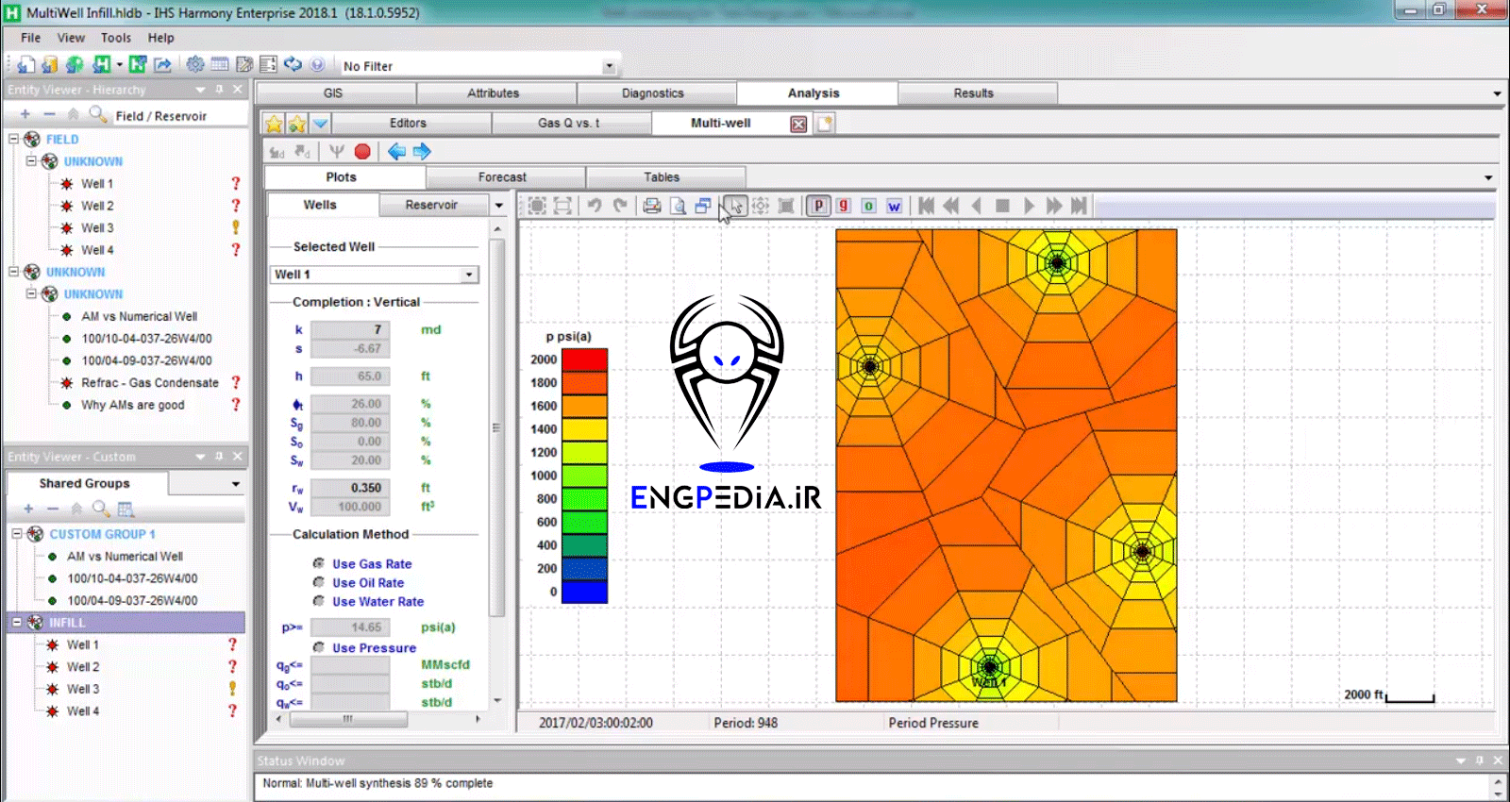Select the Use Gas Rate radio button

319,563
